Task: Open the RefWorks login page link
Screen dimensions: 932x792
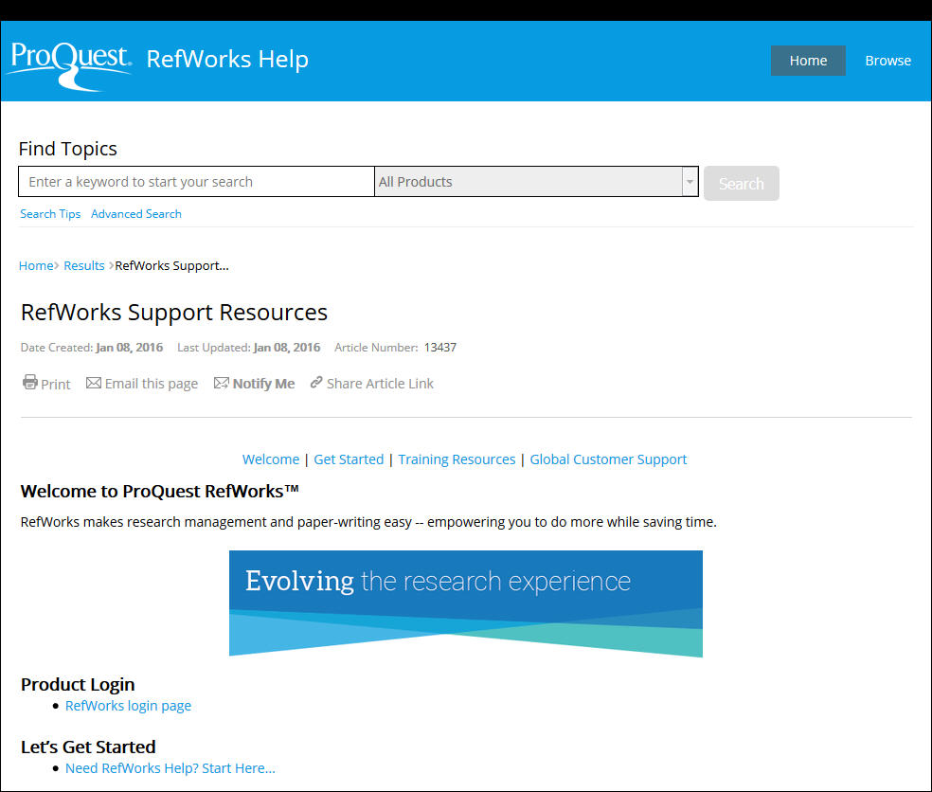Action: coord(128,705)
